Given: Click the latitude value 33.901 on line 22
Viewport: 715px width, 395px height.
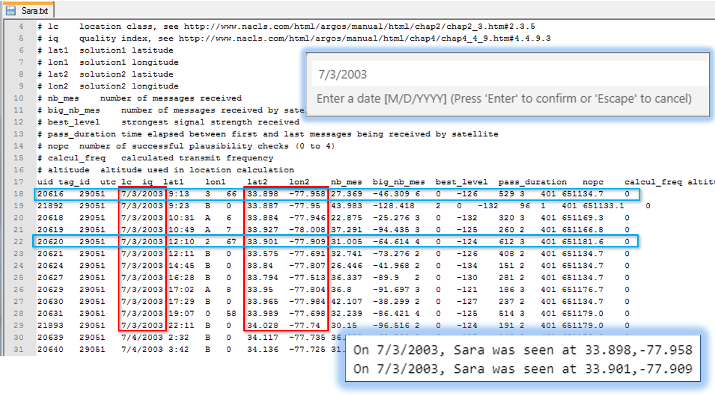Looking at the screenshot, I should pyautogui.click(x=260, y=241).
